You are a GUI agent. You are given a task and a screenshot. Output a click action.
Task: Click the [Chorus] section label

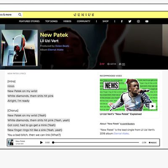tap(13, 110)
